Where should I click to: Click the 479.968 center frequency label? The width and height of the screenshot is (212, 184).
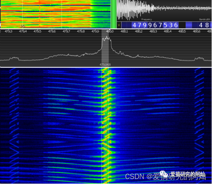tap(105, 65)
